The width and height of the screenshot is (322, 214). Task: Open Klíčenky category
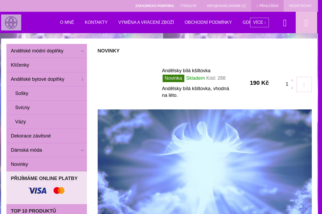pyautogui.click(x=47, y=65)
